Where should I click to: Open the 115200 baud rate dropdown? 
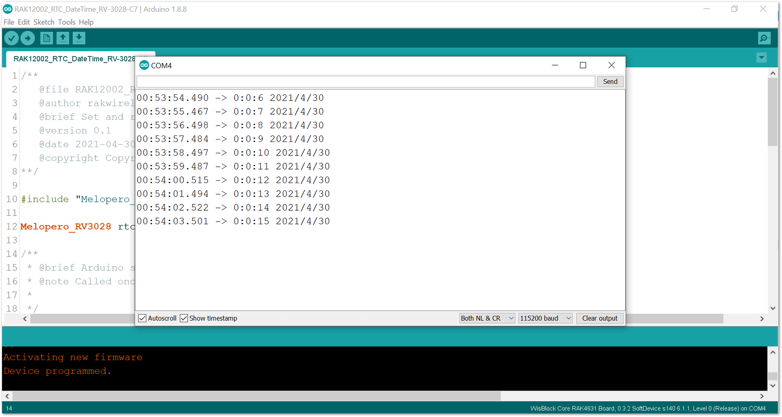[545, 318]
